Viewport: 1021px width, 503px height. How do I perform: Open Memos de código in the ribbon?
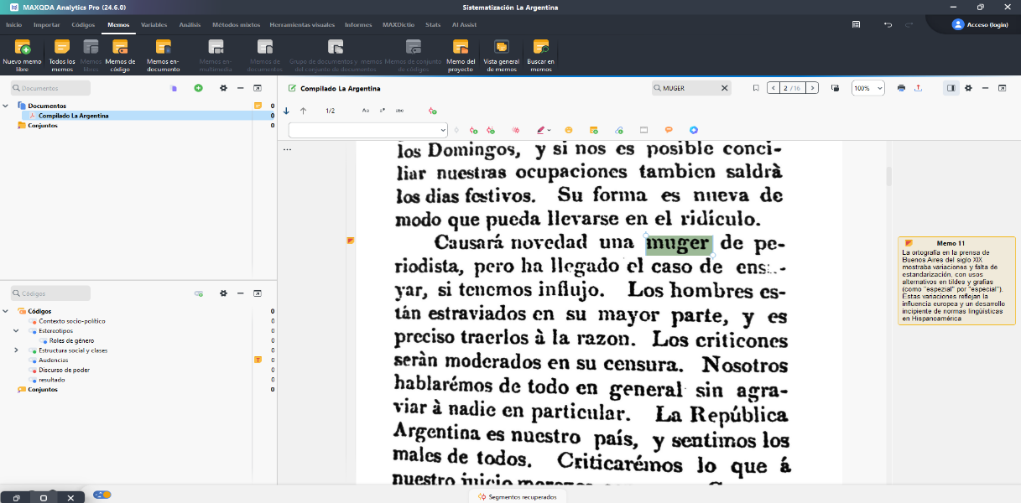click(120, 55)
